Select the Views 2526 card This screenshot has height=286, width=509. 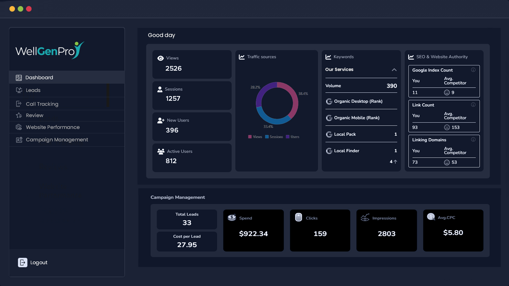[x=192, y=64]
